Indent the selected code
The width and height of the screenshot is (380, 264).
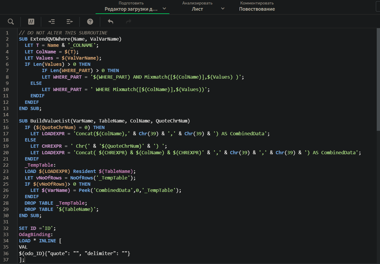52,22
